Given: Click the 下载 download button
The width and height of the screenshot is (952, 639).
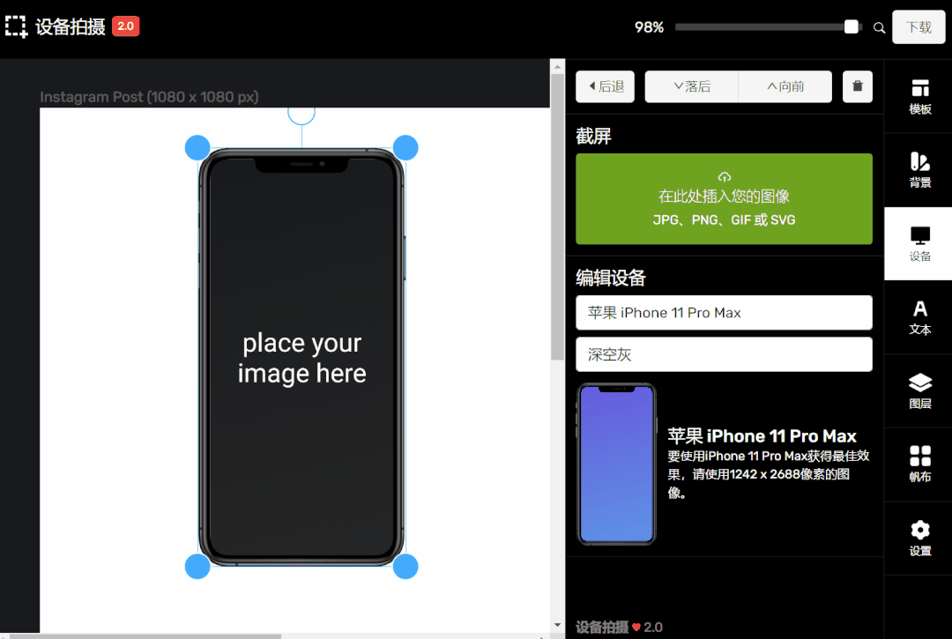Looking at the screenshot, I should coord(919,27).
